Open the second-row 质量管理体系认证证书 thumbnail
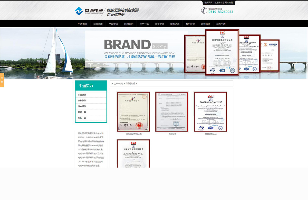 (133, 153)
